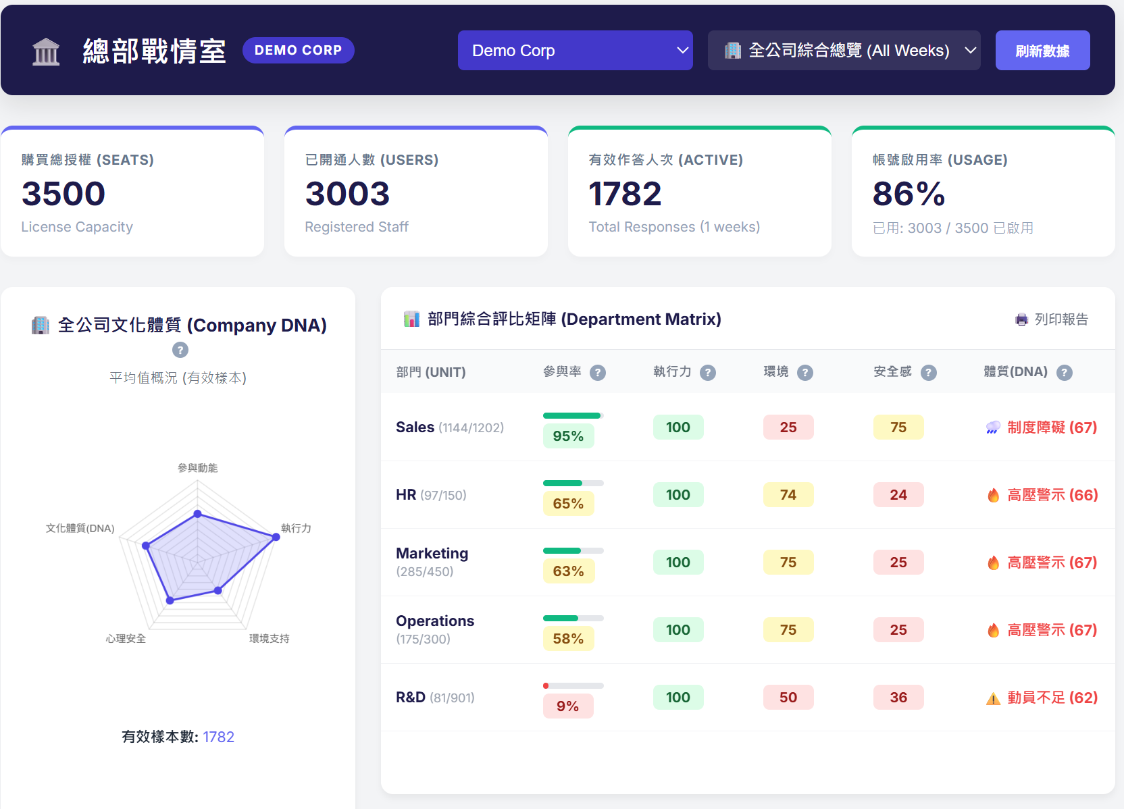Click Marketing's 高壓警示 (67) status label

[1052, 563]
